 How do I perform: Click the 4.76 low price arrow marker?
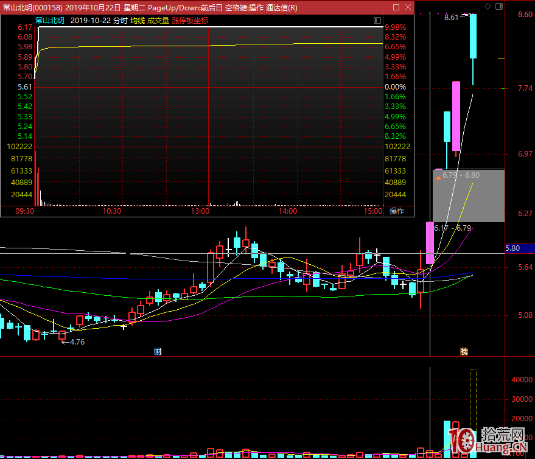point(73,342)
